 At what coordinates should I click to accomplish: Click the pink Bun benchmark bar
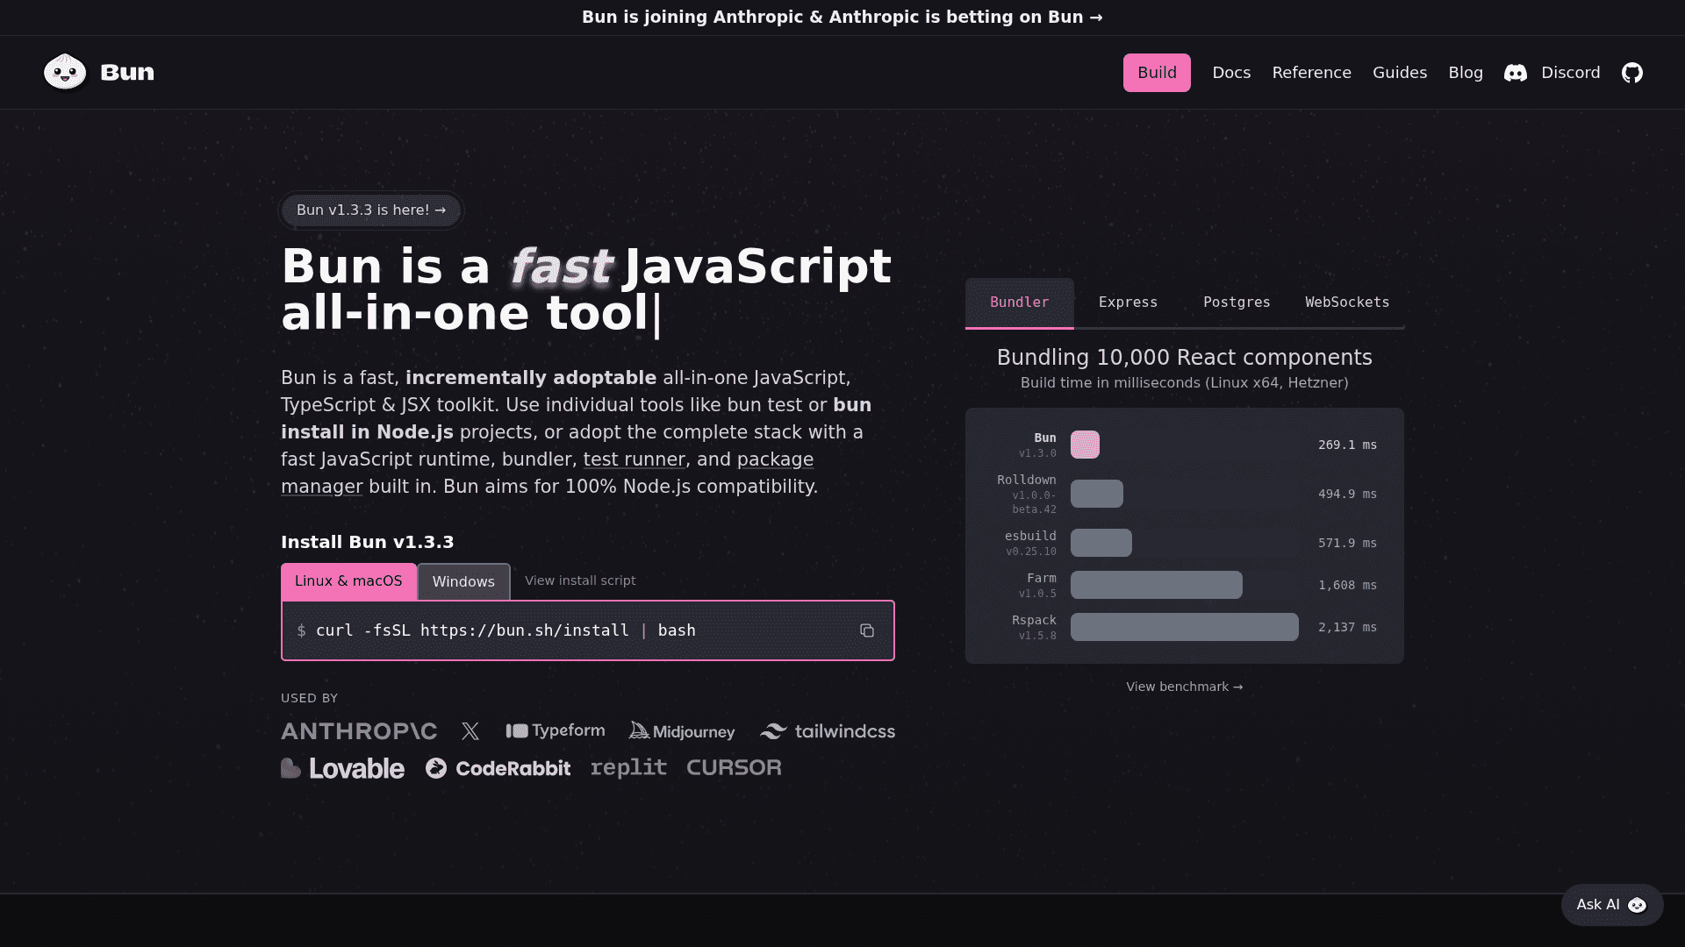point(1085,445)
